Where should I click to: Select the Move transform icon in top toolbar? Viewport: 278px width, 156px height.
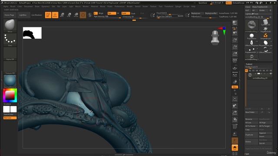(x=62, y=15)
